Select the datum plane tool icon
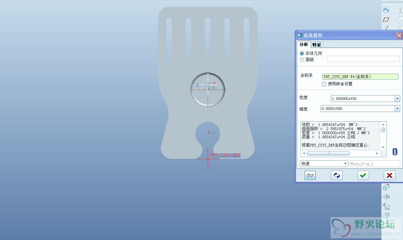The height and width of the screenshot is (240, 403). [x=386, y=20]
